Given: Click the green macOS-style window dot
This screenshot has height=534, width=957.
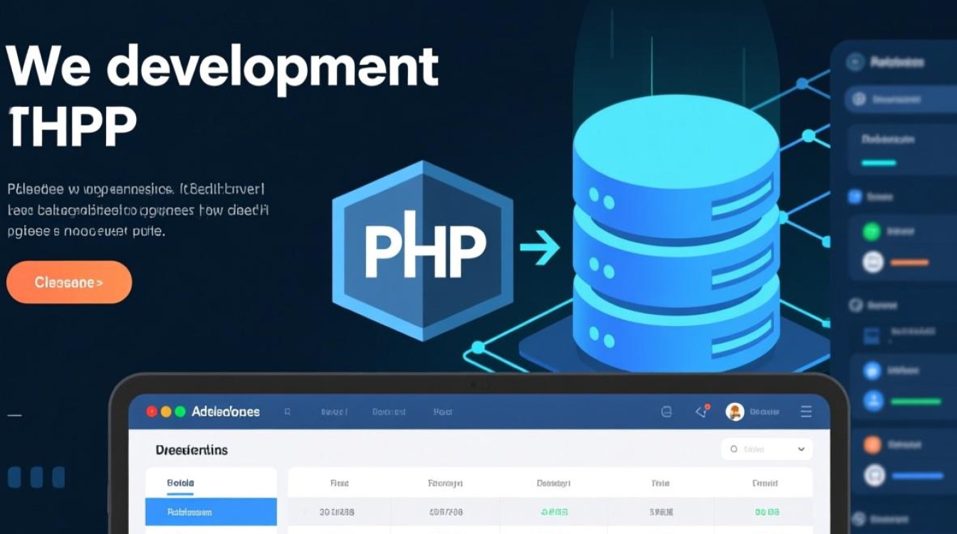Looking at the screenshot, I should coord(180,412).
